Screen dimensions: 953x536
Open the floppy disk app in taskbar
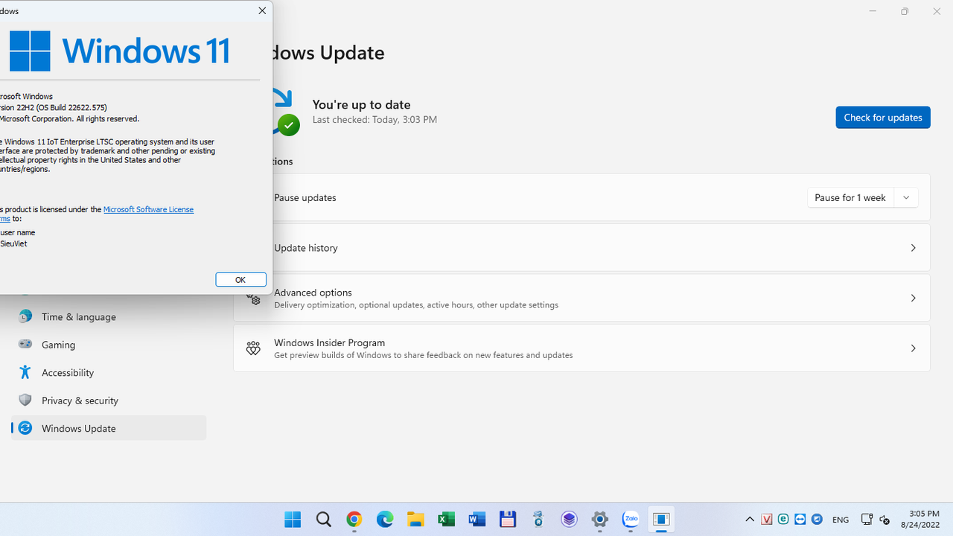(x=508, y=520)
